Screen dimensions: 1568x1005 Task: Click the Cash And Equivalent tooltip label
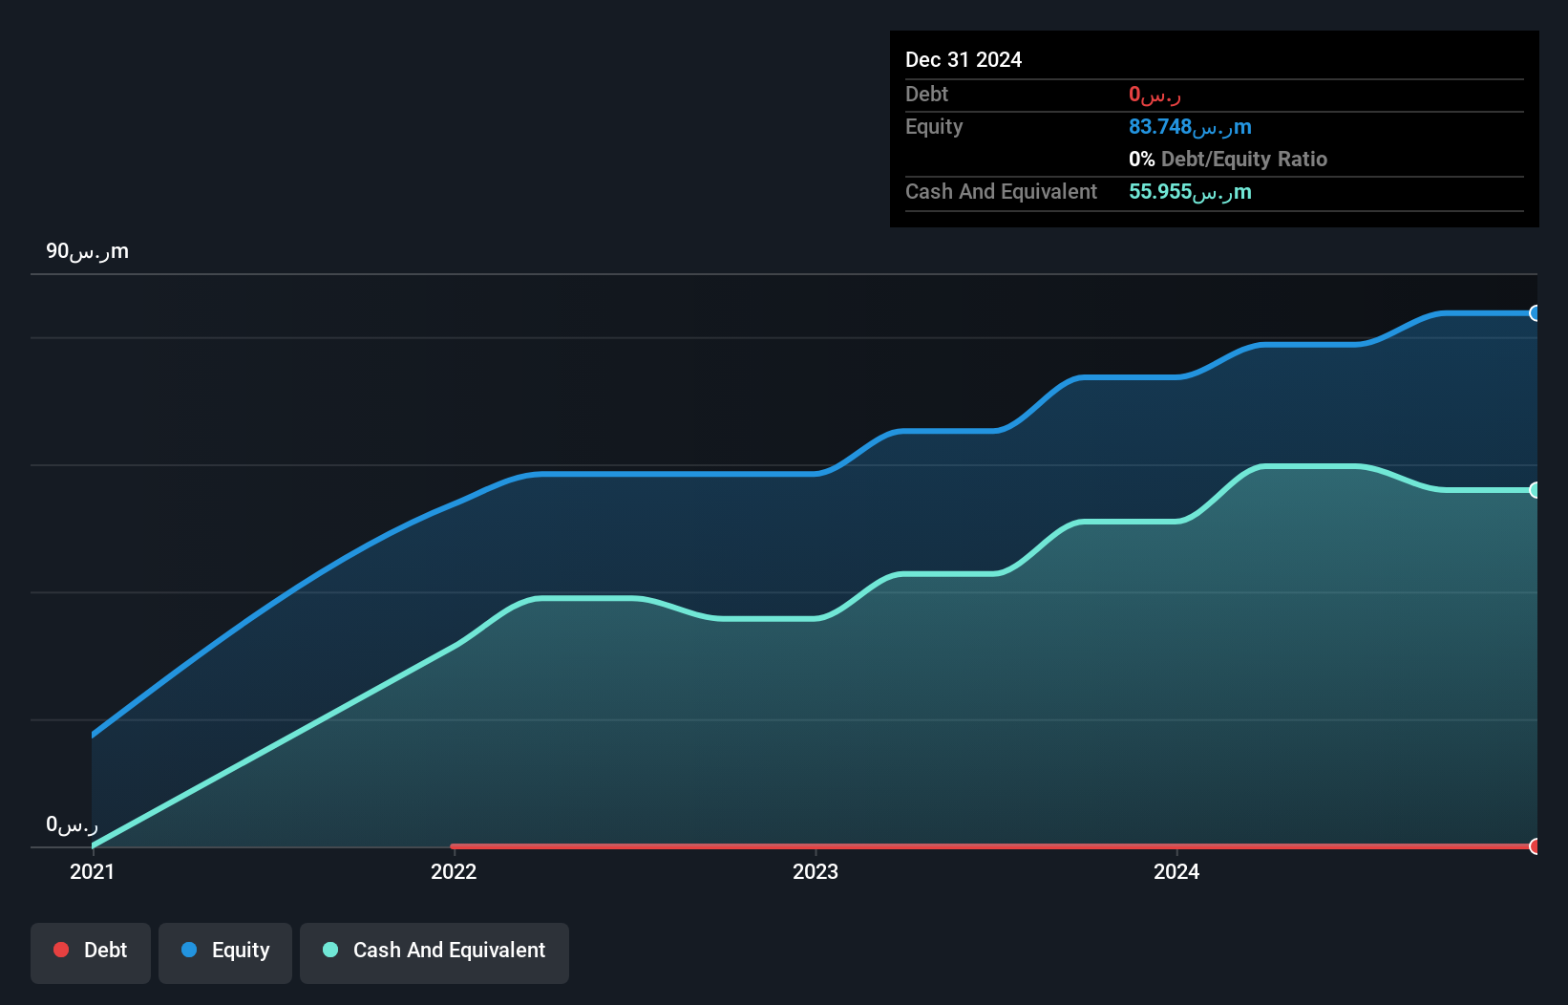[x=1001, y=192]
